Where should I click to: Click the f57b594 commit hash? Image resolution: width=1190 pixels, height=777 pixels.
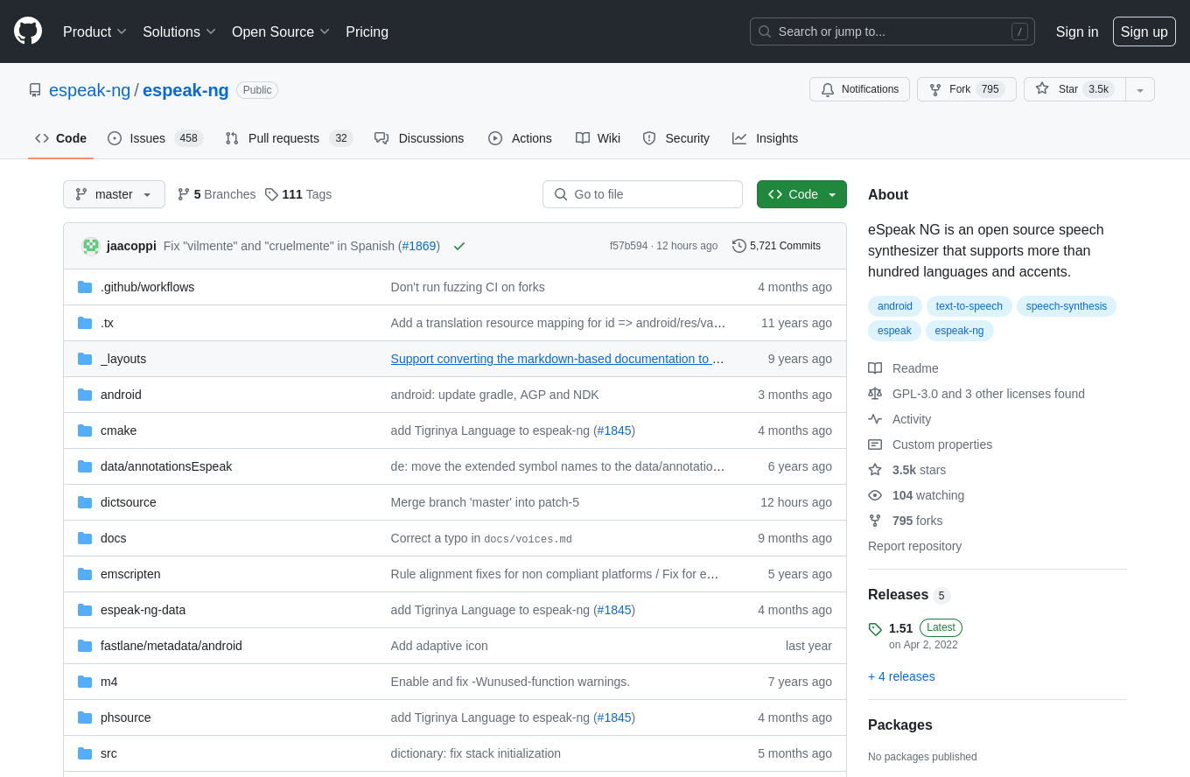[x=628, y=246]
